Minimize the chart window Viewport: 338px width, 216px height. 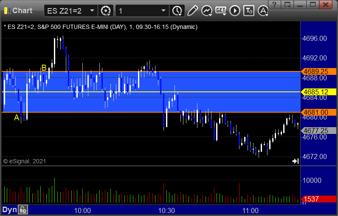click(x=300, y=5)
